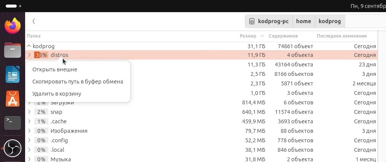Select Скопировать путь в буфер обмена
386x162 pixels.
[x=78, y=82]
